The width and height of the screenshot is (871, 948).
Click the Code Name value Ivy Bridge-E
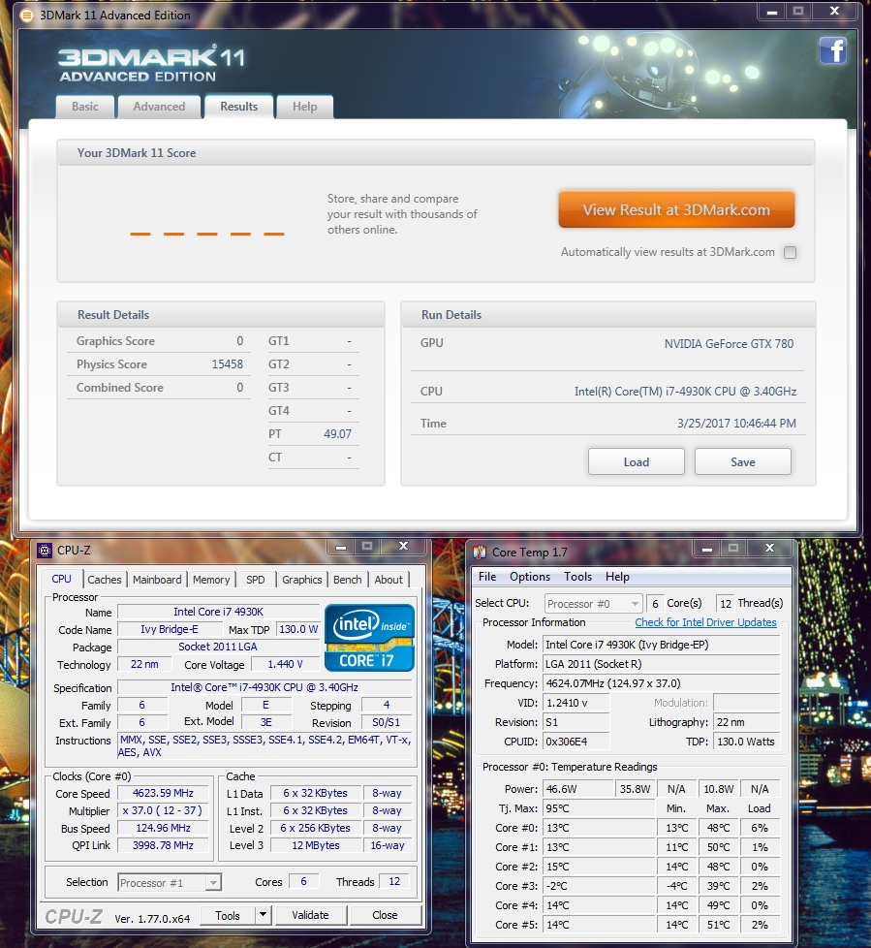[170, 629]
